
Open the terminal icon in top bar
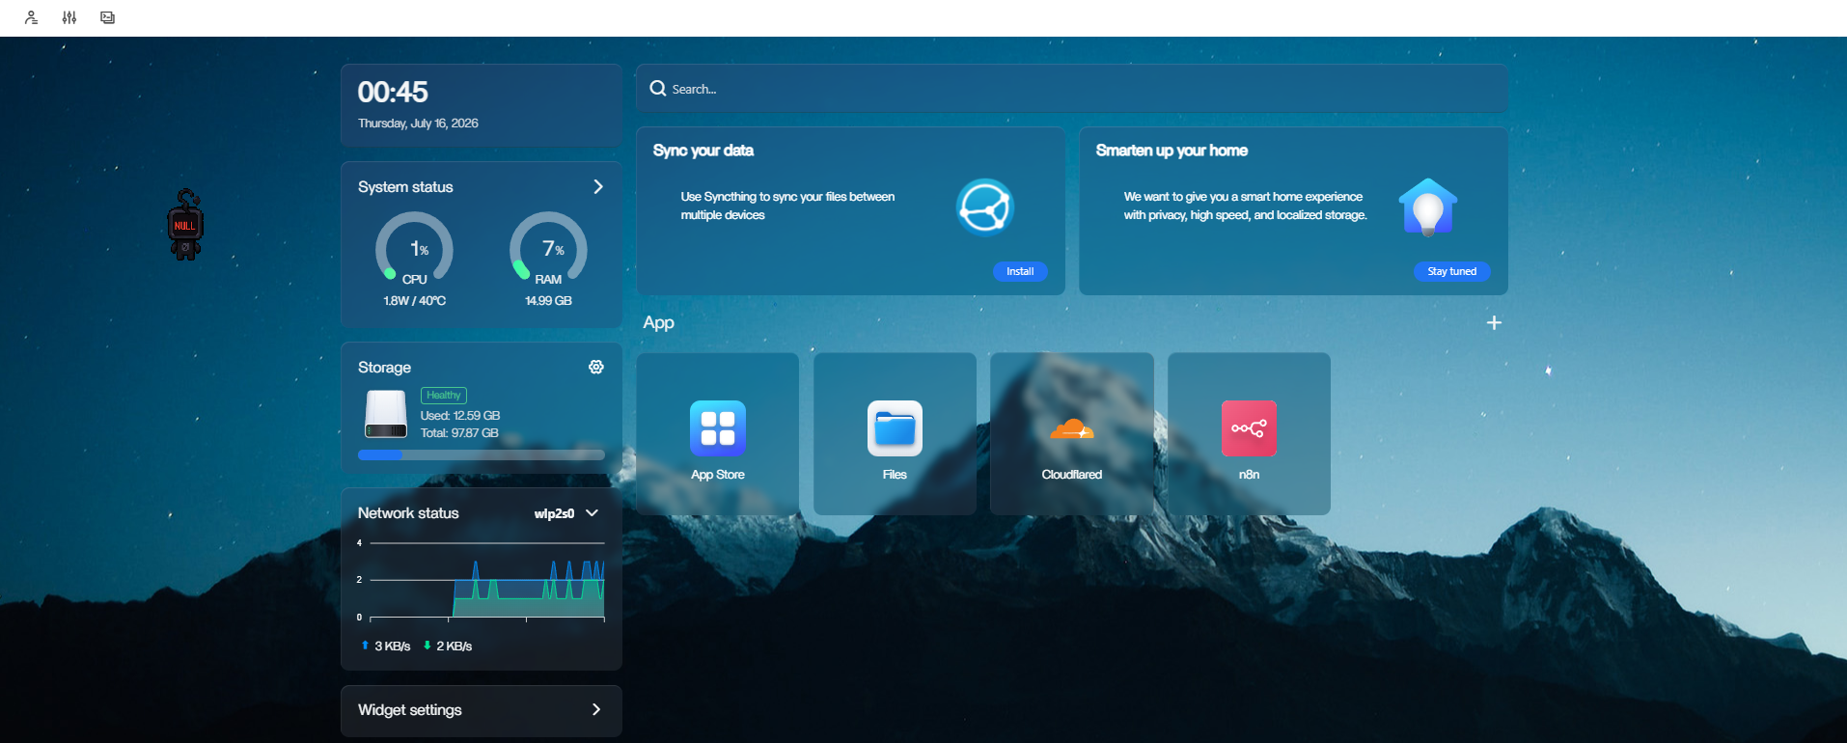pos(108,17)
